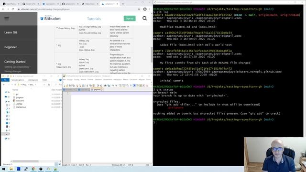306x172 pixels.
Task: Open the Chrome three-dot menu
Action: 150,9
